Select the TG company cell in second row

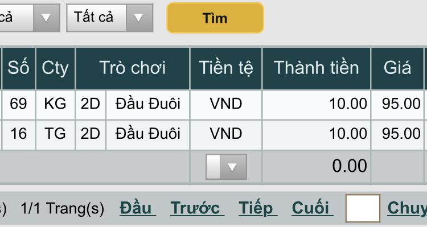click(56, 134)
